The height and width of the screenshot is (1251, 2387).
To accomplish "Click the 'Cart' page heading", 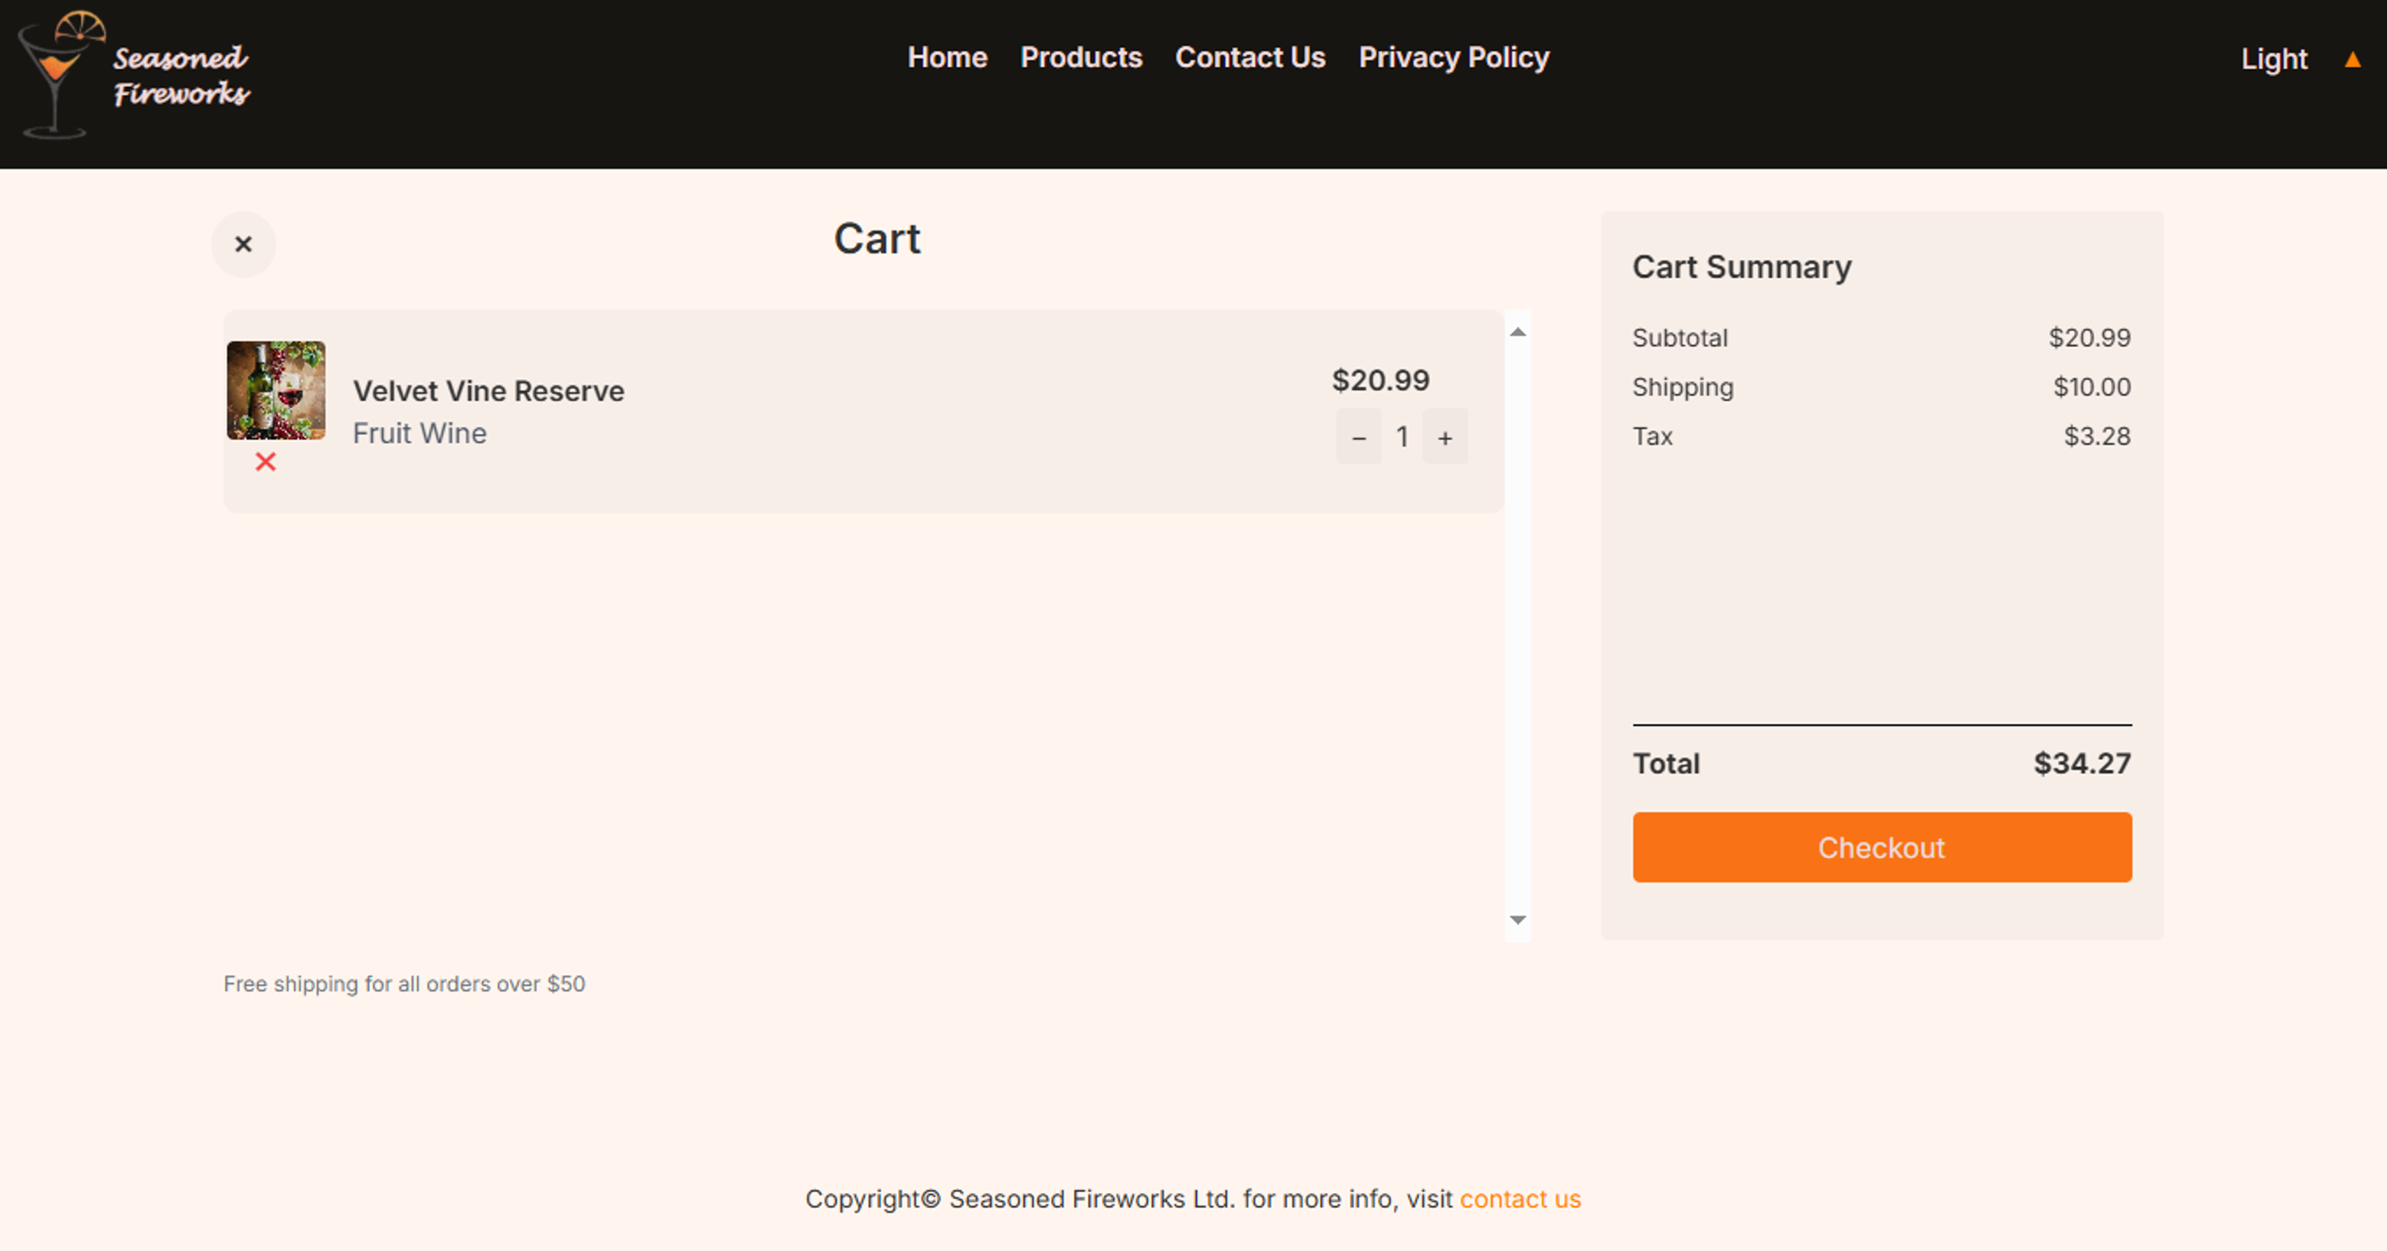I will [x=876, y=239].
